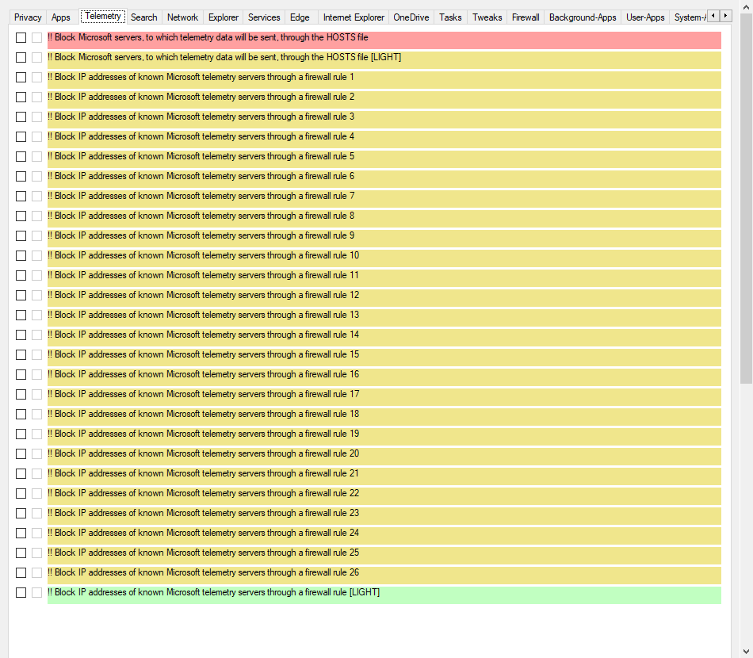Switch to the Explorer tab

(x=224, y=17)
